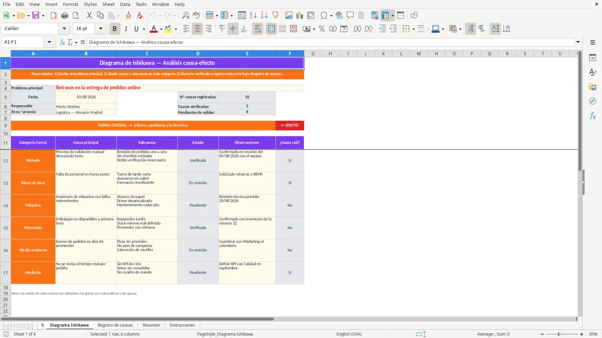Screen dimensions: 602x338
Task: Toggle Bold formatting
Action: (x=114, y=29)
